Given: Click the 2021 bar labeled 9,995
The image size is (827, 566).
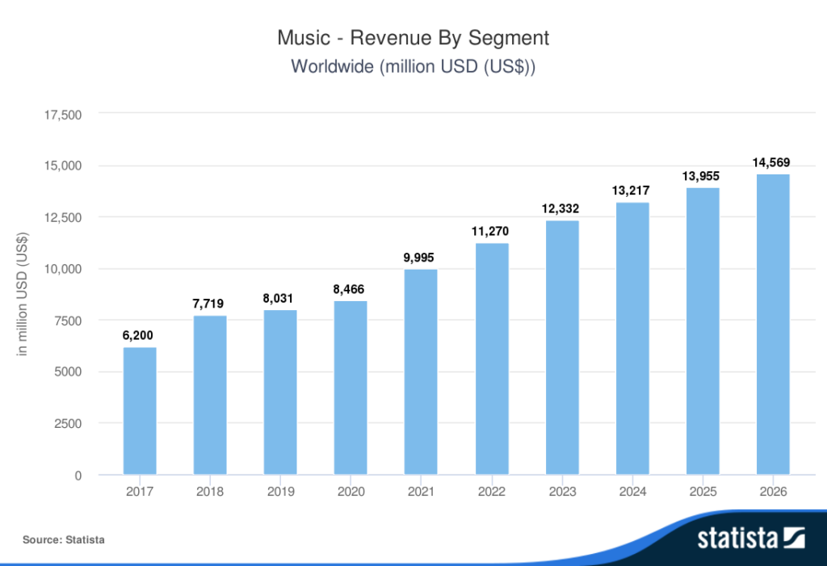Looking at the screenshot, I should (421, 372).
